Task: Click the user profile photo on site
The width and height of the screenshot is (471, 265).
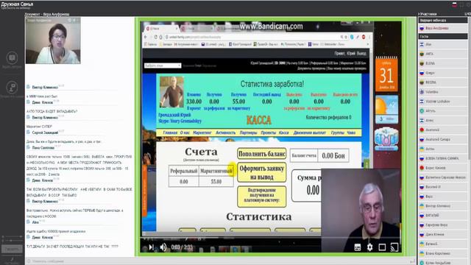Action: [171, 92]
